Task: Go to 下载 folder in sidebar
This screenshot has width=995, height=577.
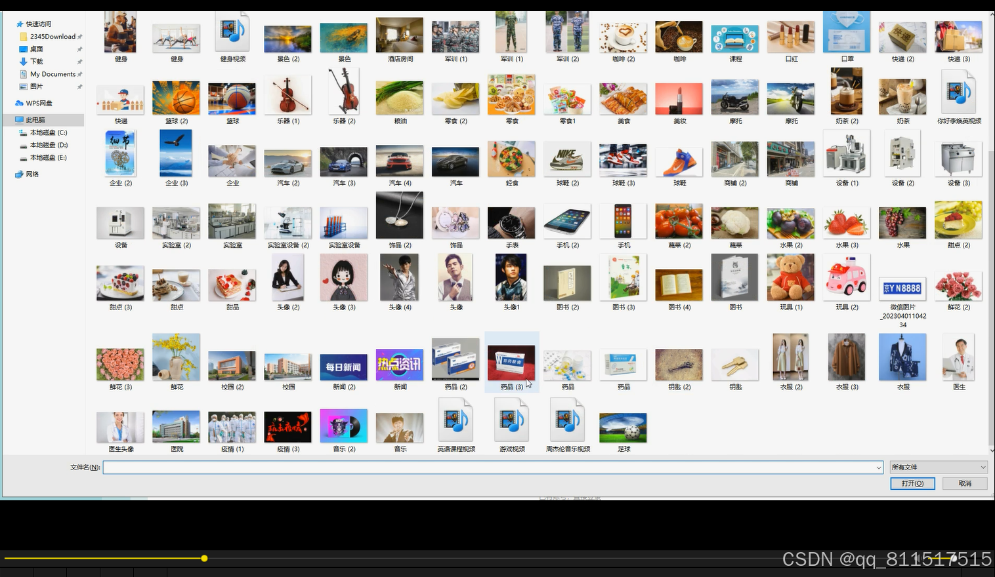Action: (x=36, y=62)
